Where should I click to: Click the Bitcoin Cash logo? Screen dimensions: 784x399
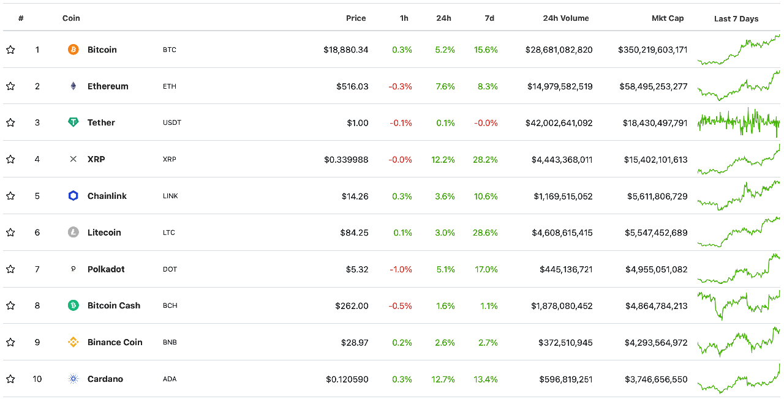point(73,305)
